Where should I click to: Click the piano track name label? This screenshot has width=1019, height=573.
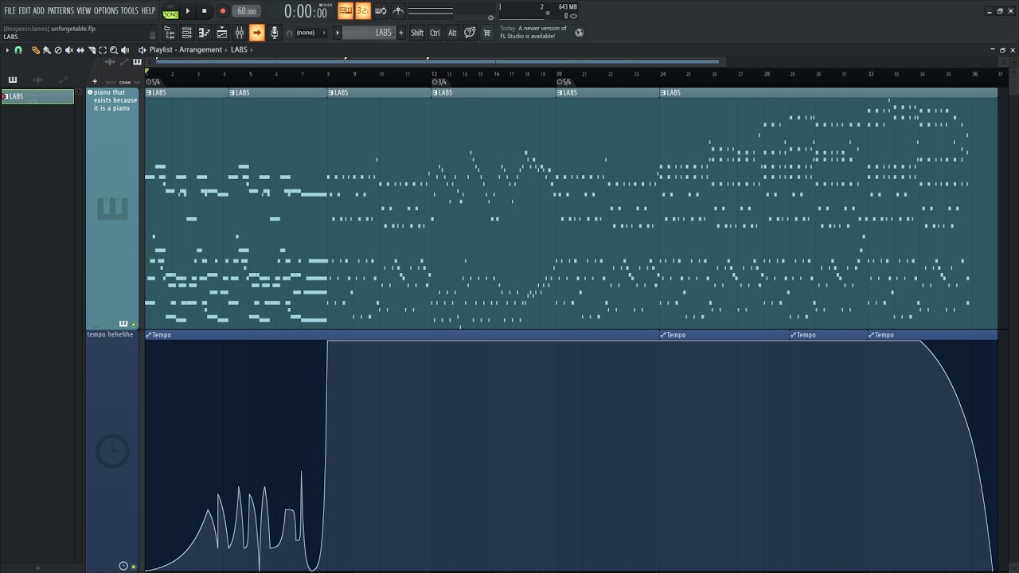click(x=115, y=100)
